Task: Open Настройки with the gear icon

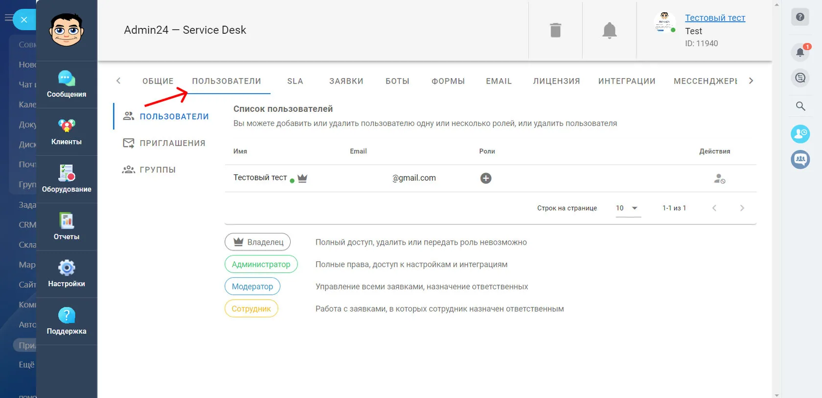Action: 67,274
